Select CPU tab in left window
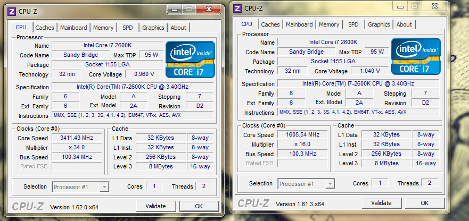469x221 pixels. coord(21,27)
